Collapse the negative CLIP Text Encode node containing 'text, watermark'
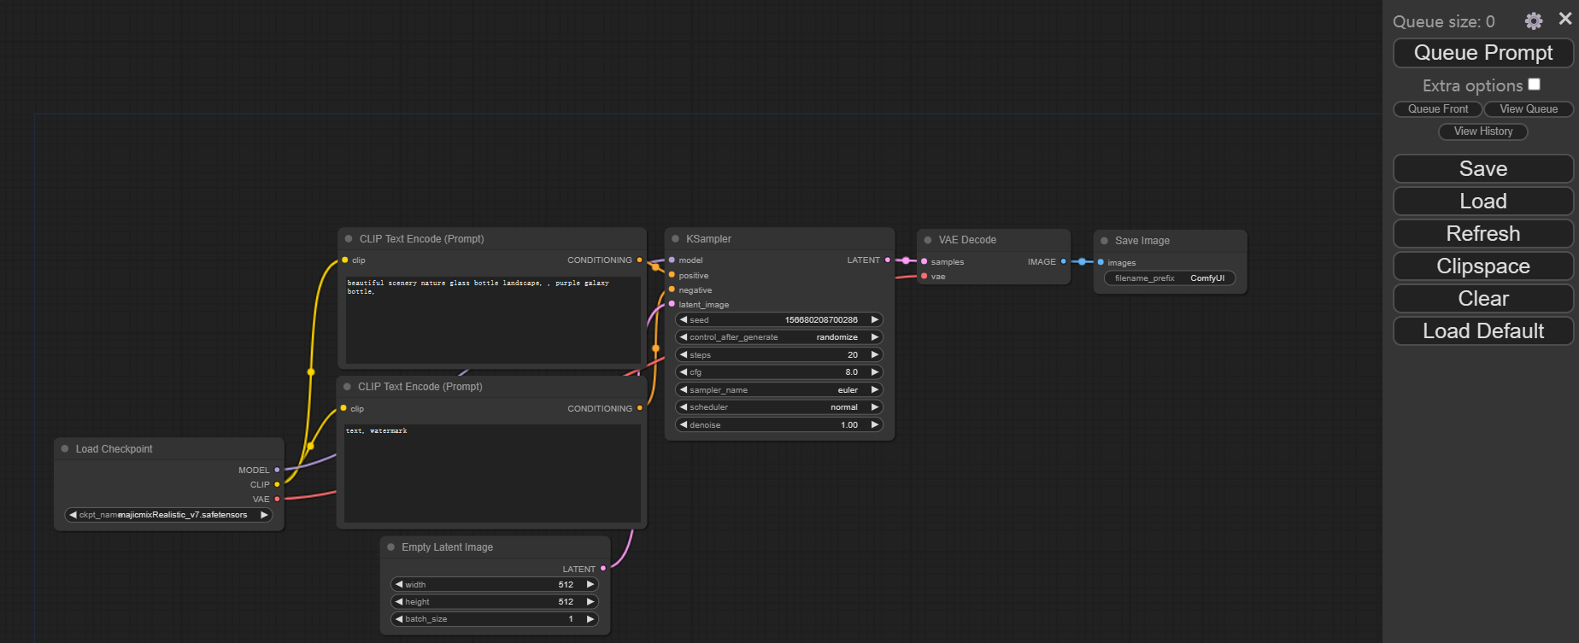Image resolution: width=1579 pixels, height=643 pixels. click(x=347, y=387)
